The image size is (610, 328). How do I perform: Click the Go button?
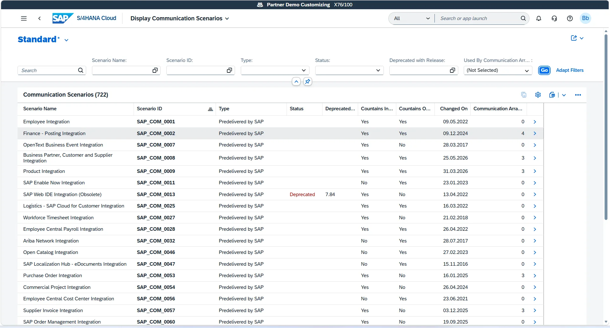[544, 70]
